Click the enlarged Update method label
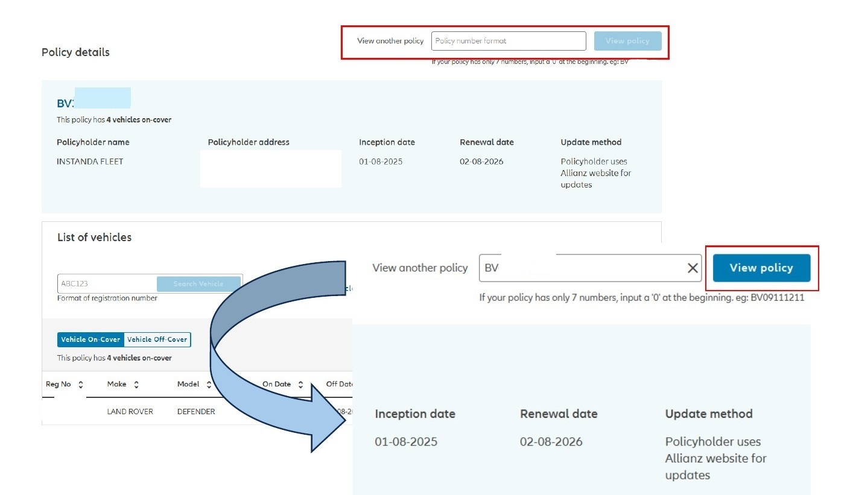The width and height of the screenshot is (853, 495). tap(709, 414)
